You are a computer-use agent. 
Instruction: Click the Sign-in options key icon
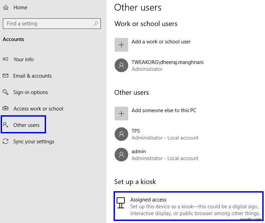(5, 92)
